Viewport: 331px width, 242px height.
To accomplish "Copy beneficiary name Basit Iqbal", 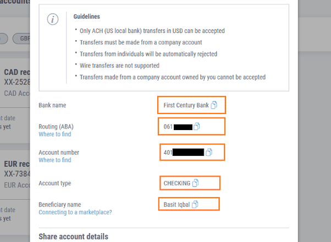I will point(195,205).
